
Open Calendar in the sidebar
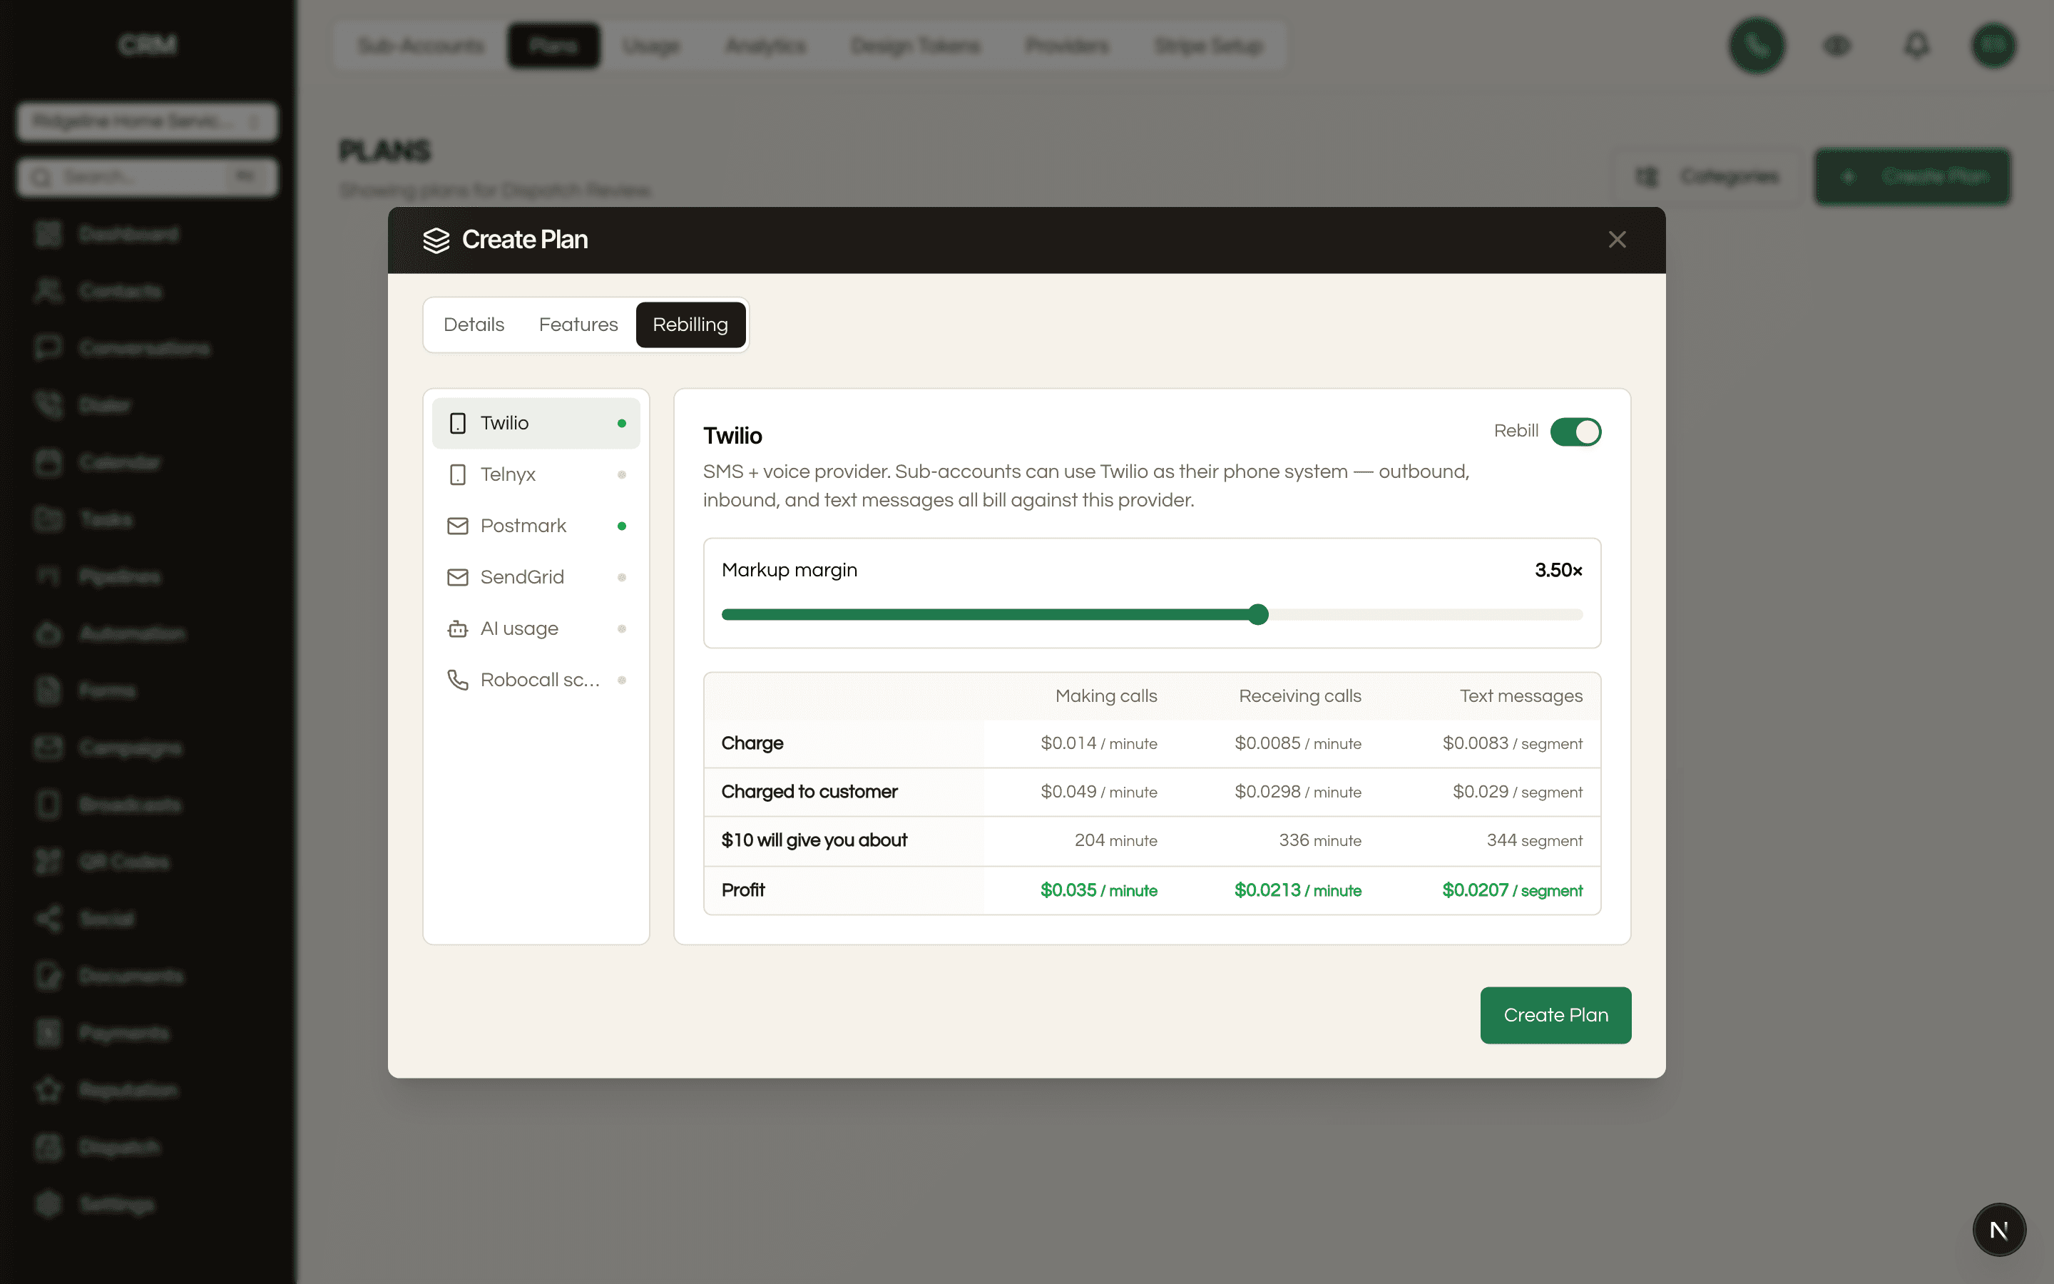(147, 462)
